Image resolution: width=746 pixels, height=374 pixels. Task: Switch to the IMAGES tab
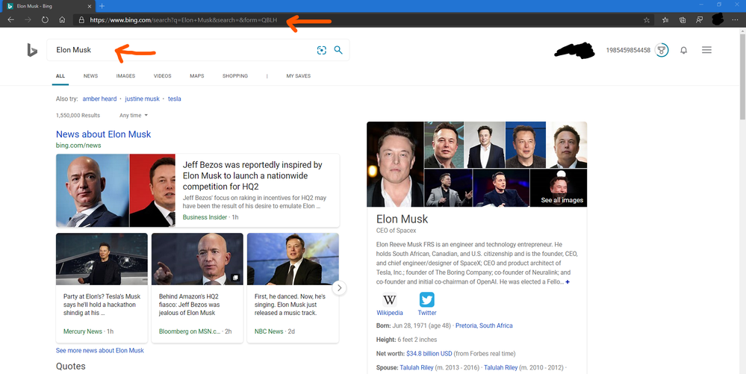click(x=125, y=76)
